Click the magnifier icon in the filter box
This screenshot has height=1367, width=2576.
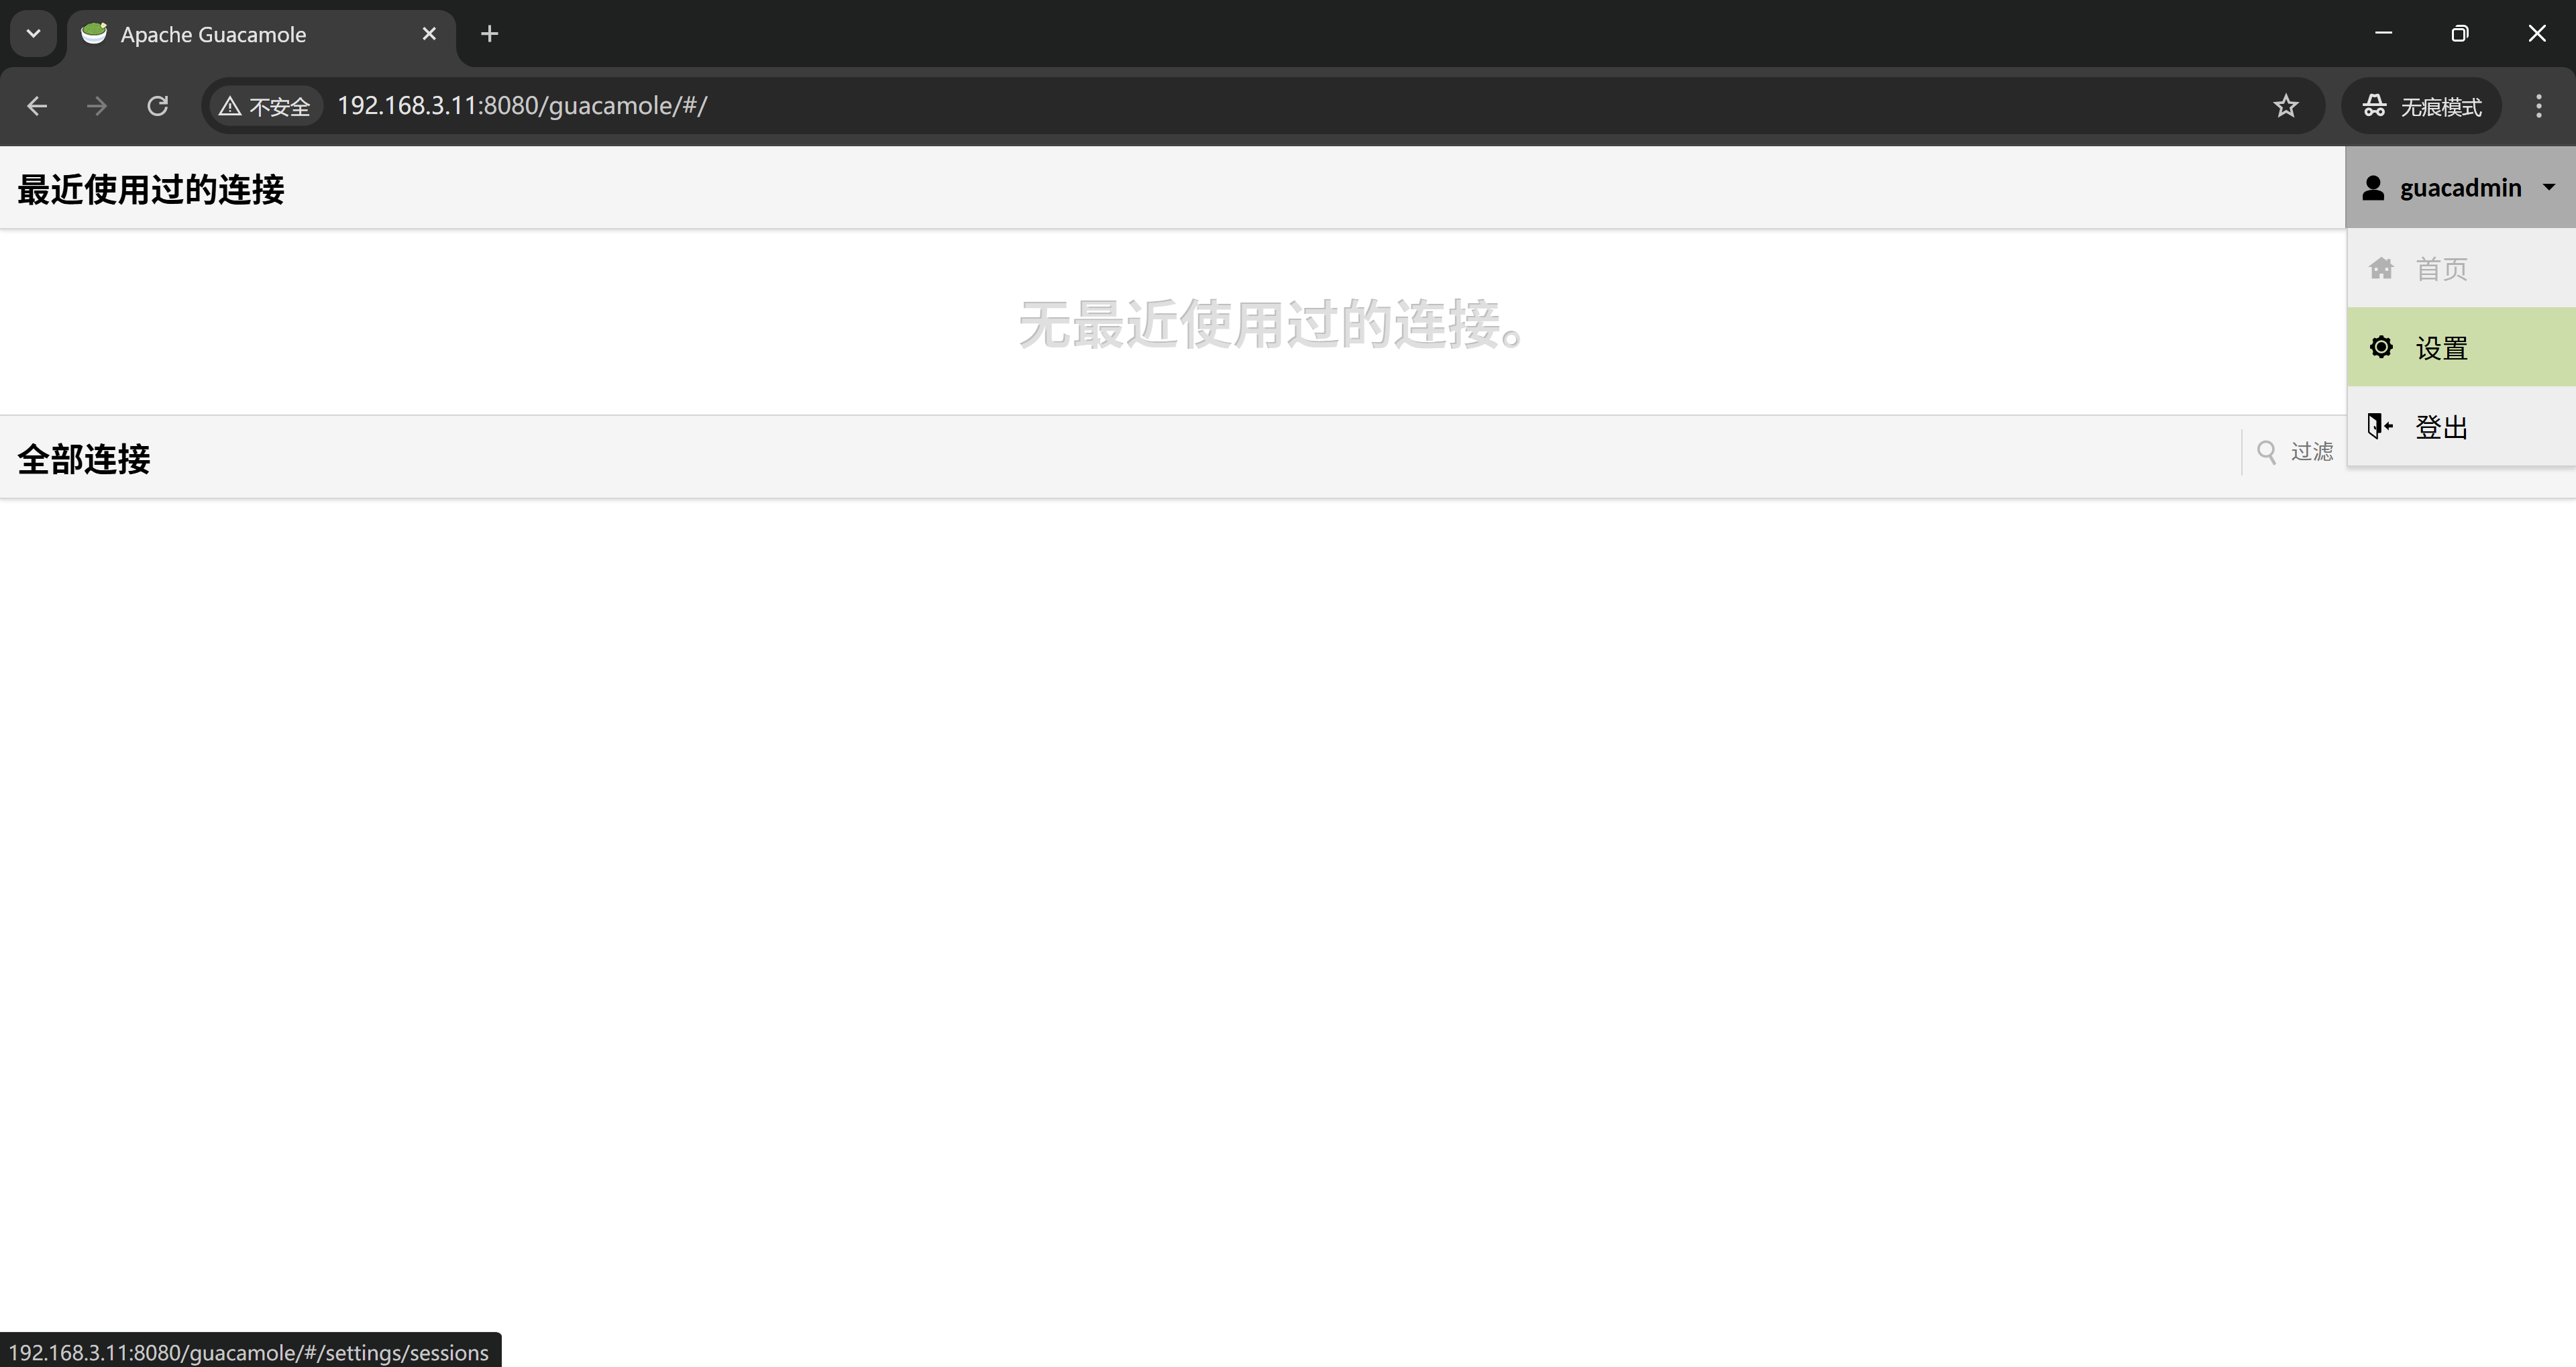pyautogui.click(x=2267, y=452)
